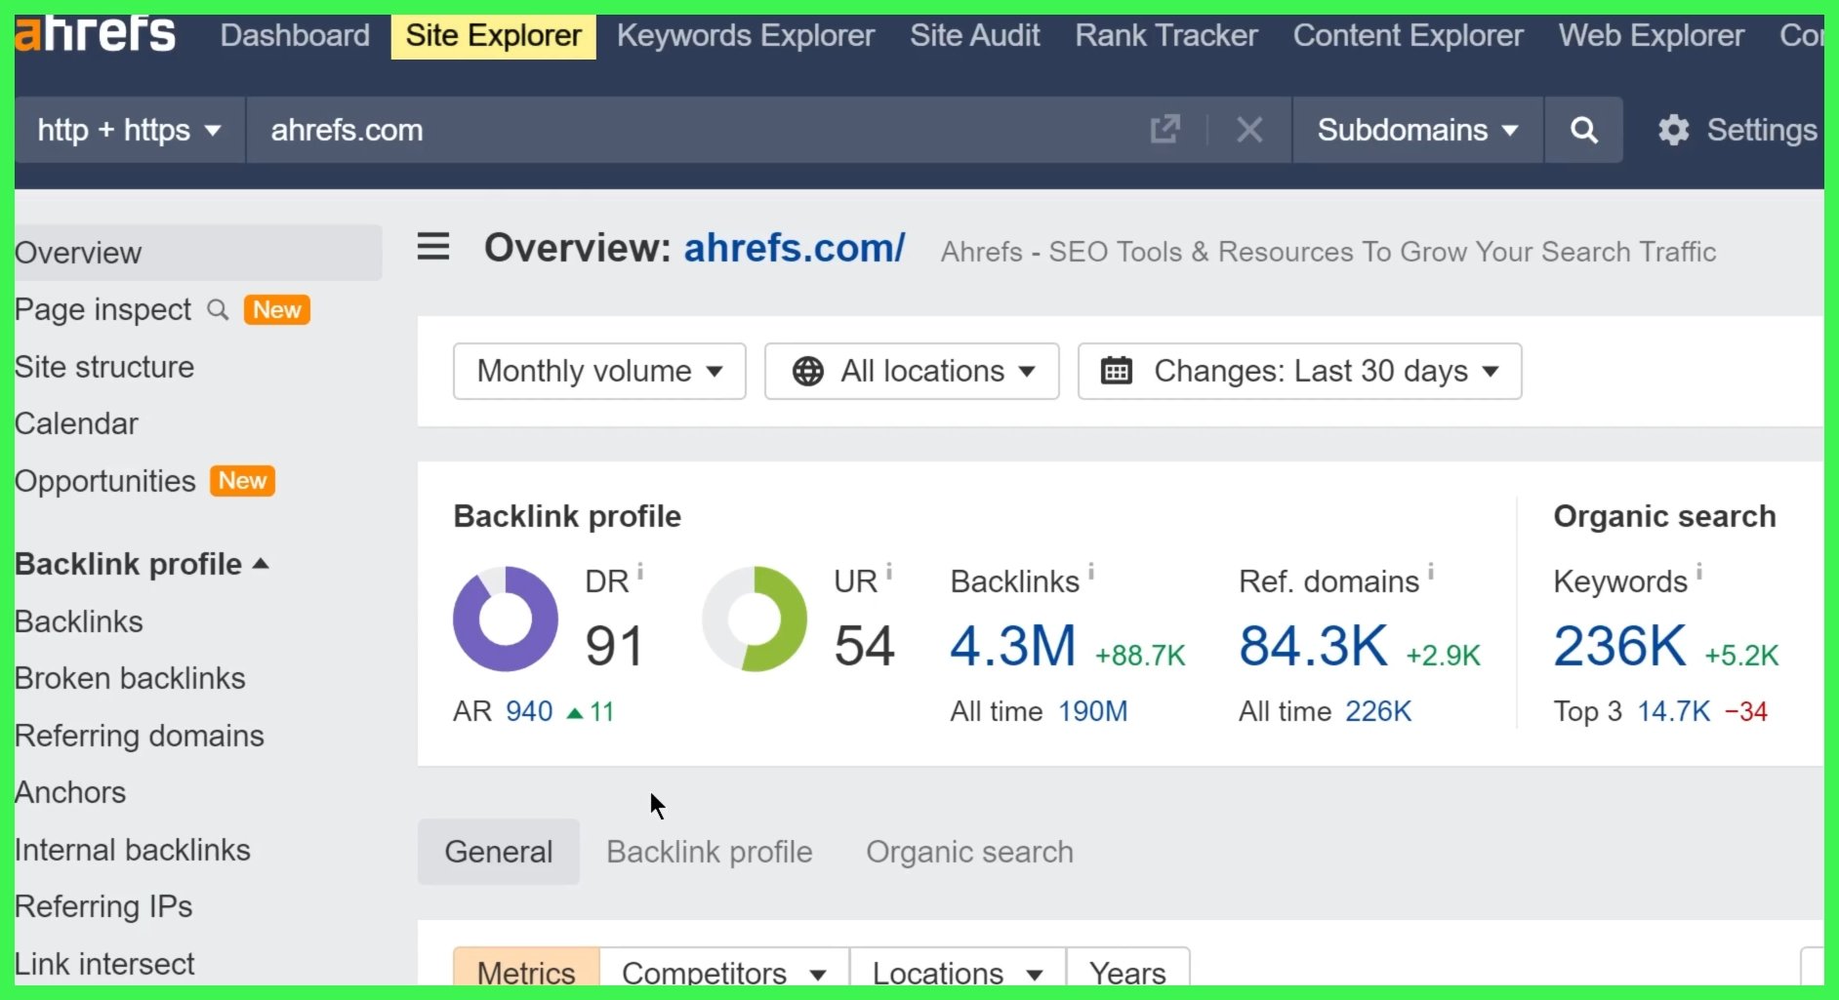
Task: Open ahrefs.com in new tab via external-link icon
Action: [1165, 130]
